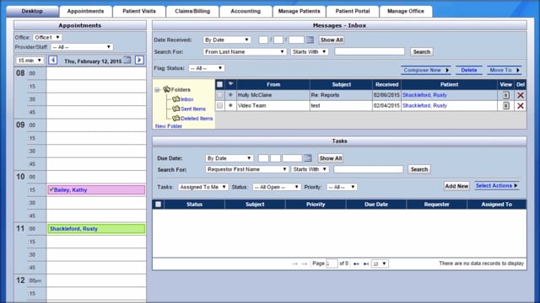Click Show All in Tasks panel
Image resolution: width=540 pixels, height=303 pixels.
[330, 158]
